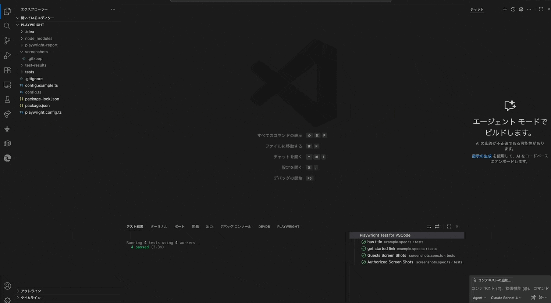Switch to the PLAYWRIGHT panel tab
This screenshot has width=551, height=303.
[x=288, y=226]
